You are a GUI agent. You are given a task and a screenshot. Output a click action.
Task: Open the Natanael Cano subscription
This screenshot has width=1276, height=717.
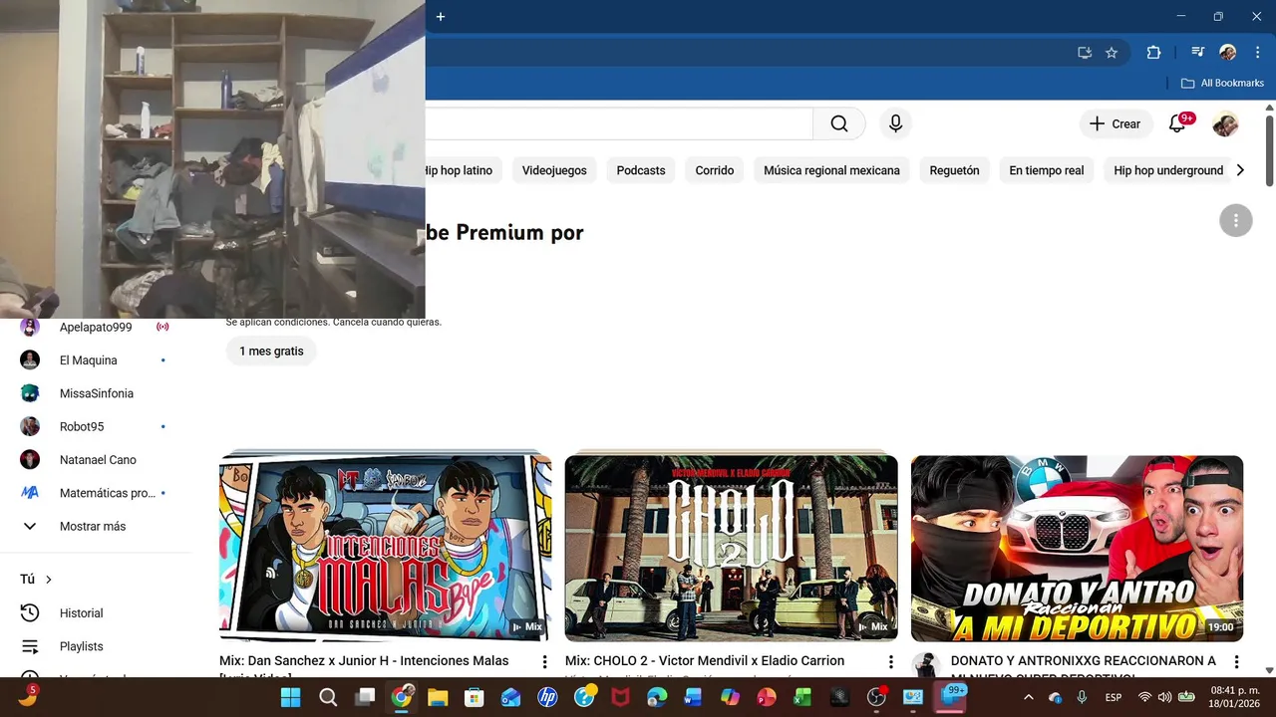[96, 459]
